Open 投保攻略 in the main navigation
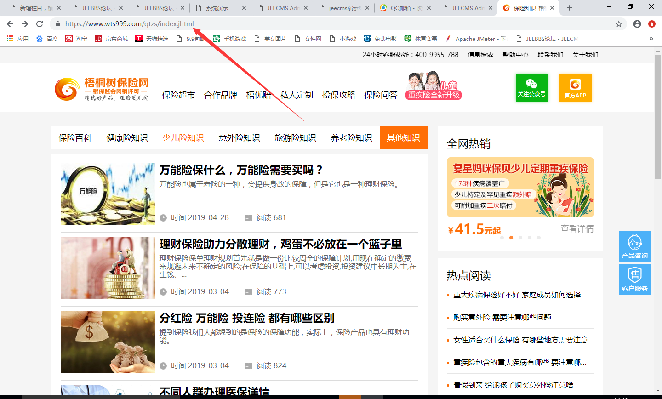This screenshot has width=662, height=399. (339, 95)
